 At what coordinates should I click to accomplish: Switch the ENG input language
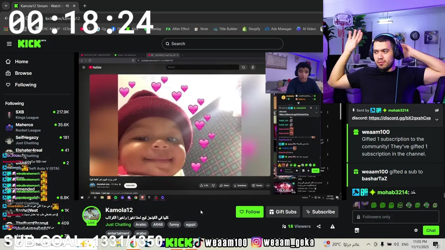pos(405,244)
